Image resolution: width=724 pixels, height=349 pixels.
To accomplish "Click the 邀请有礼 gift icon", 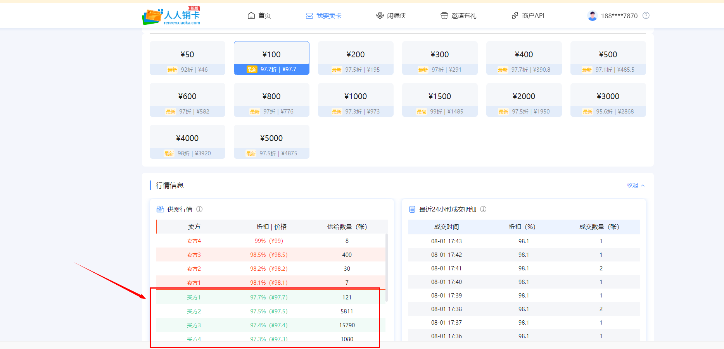I will [x=444, y=15].
